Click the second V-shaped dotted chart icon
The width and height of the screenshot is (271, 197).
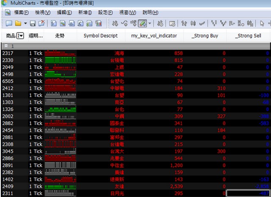point(223,23)
